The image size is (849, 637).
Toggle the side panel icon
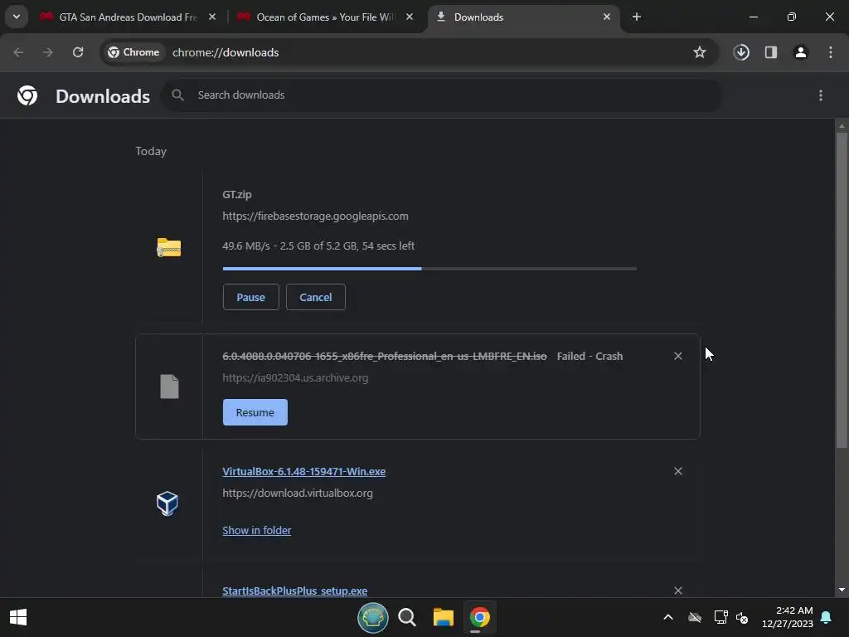click(x=771, y=52)
